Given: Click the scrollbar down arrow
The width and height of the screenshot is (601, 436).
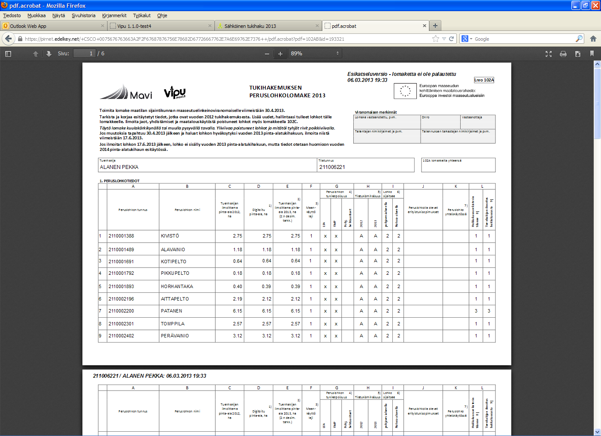Looking at the screenshot, I should 597,432.
